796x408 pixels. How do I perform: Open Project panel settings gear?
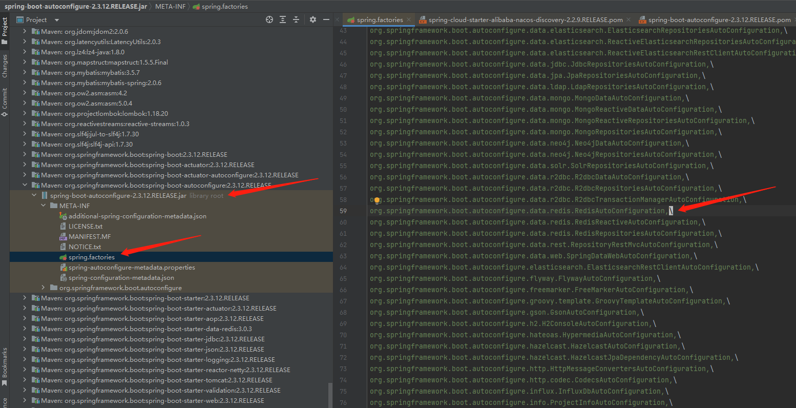coord(313,19)
